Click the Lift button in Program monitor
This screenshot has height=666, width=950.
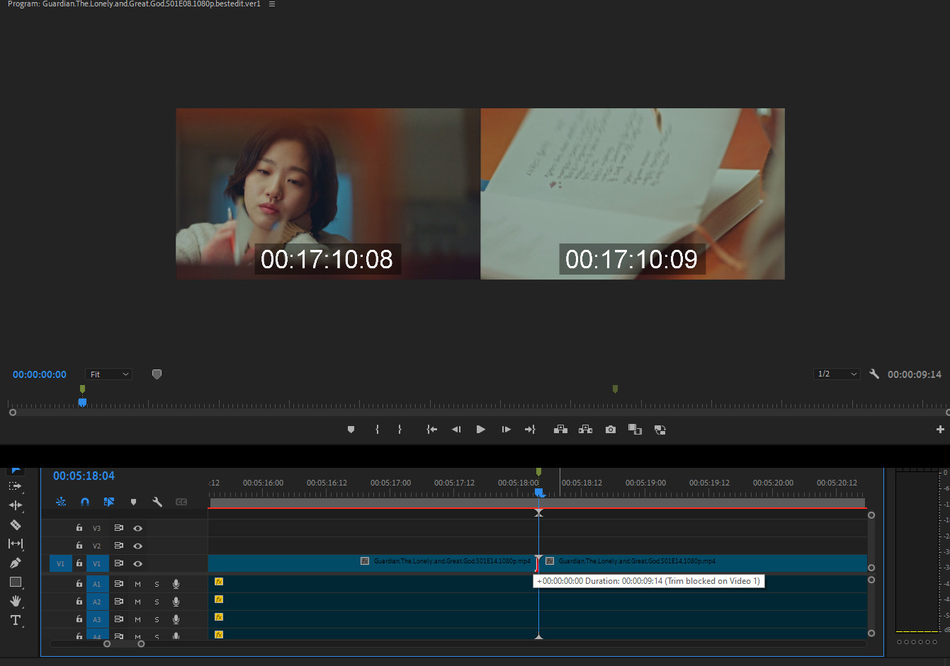(560, 430)
